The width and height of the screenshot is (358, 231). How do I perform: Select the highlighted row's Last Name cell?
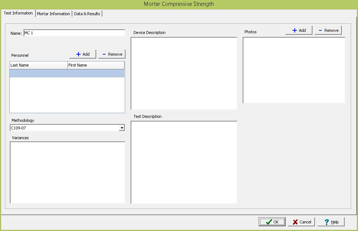(38, 73)
